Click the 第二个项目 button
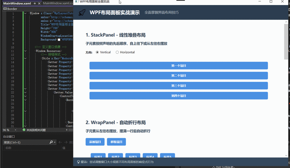290x168 pixels. tap(179, 76)
